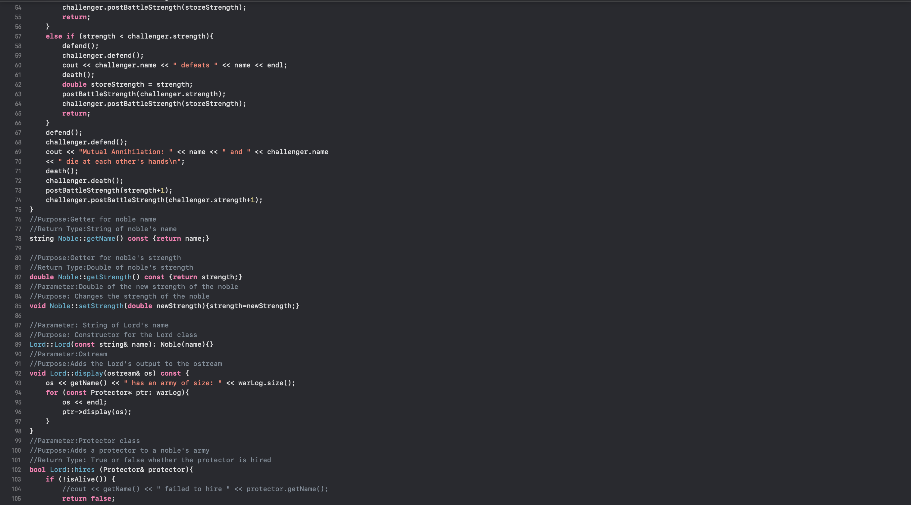Click line number 57 in the gutter
The image size is (911, 505).
click(x=18, y=36)
